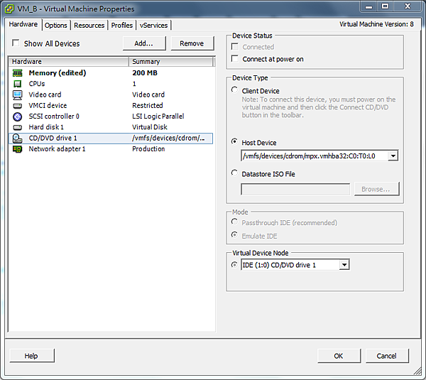Screen dimensions: 426x380
Task: Click the VMCI device icon
Action: (x=18, y=106)
